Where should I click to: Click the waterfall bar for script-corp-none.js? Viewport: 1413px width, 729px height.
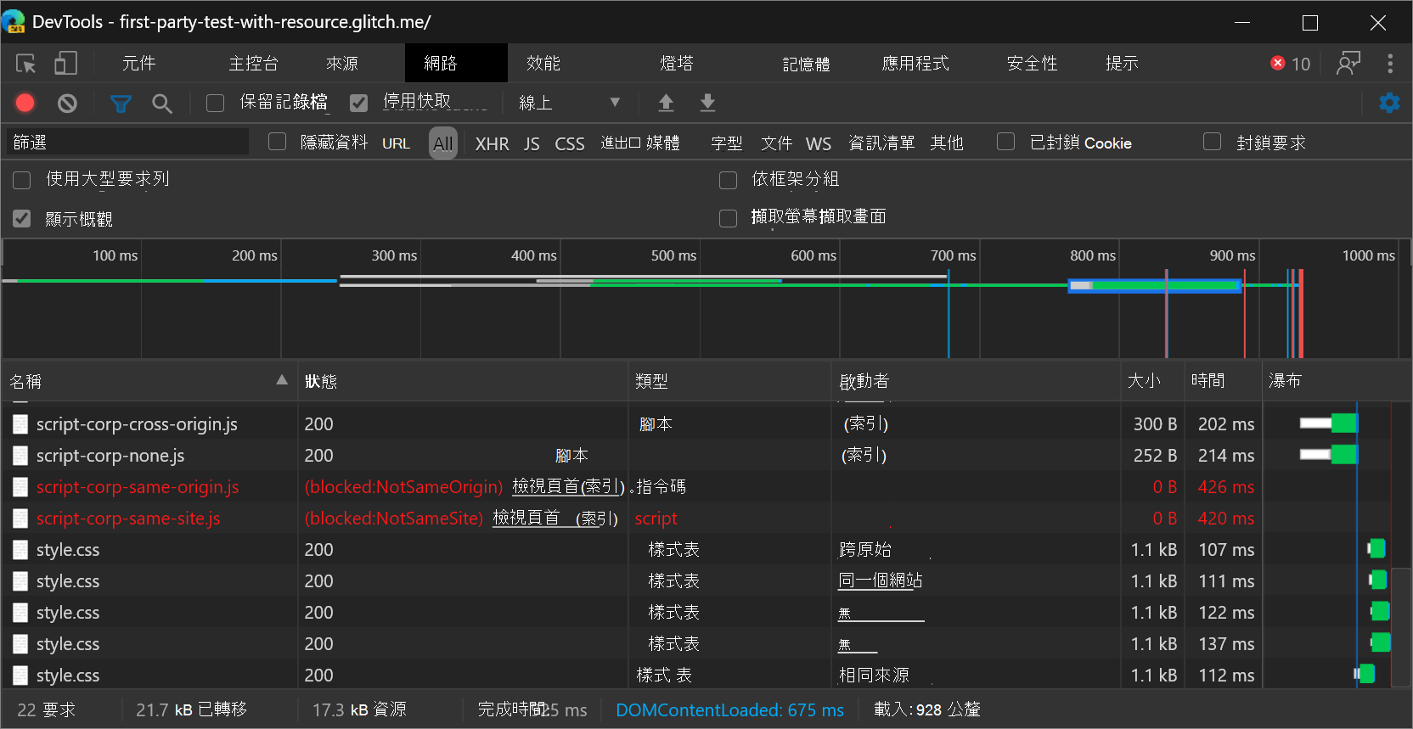(1328, 455)
